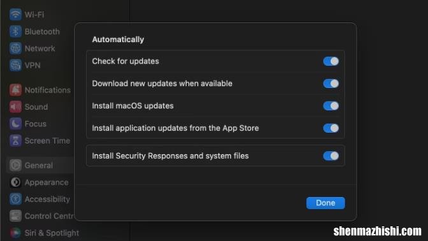Click the Done button
The width and height of the screenshot is (428, 241).
[325, 203]
